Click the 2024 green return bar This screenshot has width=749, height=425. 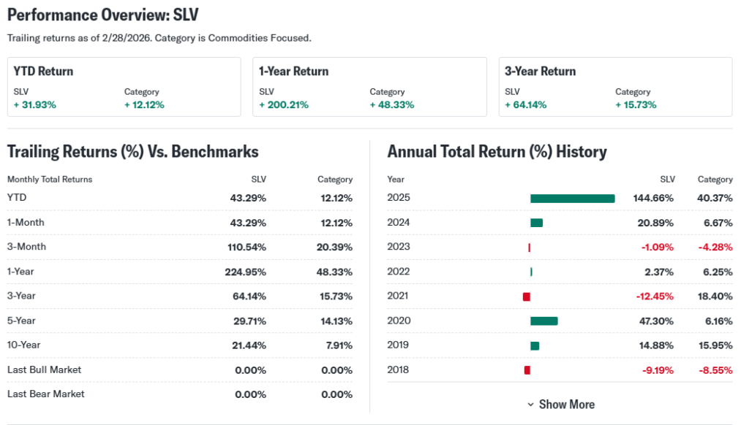(536, 223)
